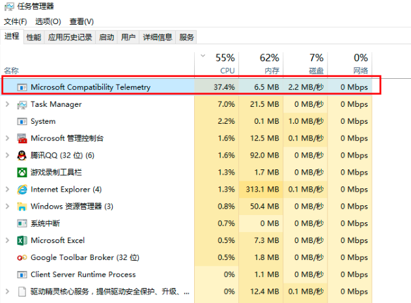Click the 2.2% CPU value

[226, 121]
